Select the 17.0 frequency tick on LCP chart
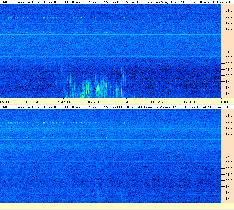Image resolution: width=234 pixels, height=210 pixels. 229,199
